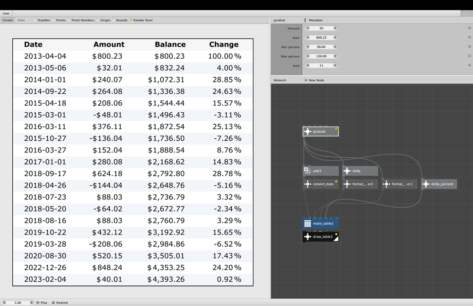Click the Metadata icon
This screenshot has width=473, height=306.
tap(305, 20)
